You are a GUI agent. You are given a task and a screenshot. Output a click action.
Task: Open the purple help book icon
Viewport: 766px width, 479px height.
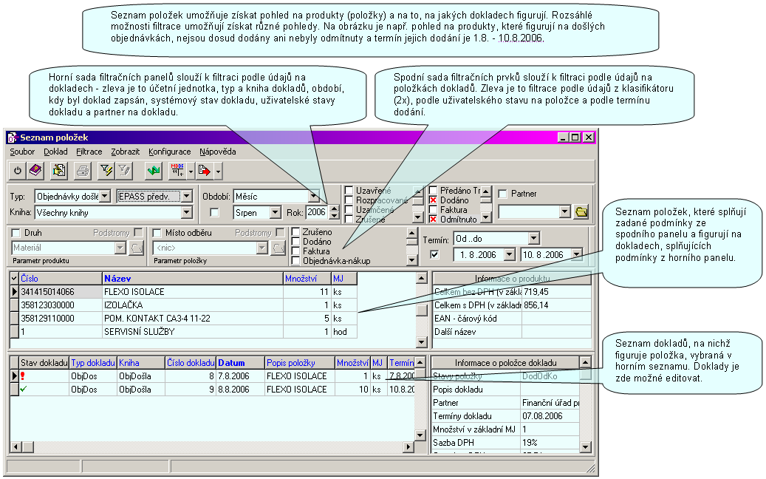tap(35, 171)
